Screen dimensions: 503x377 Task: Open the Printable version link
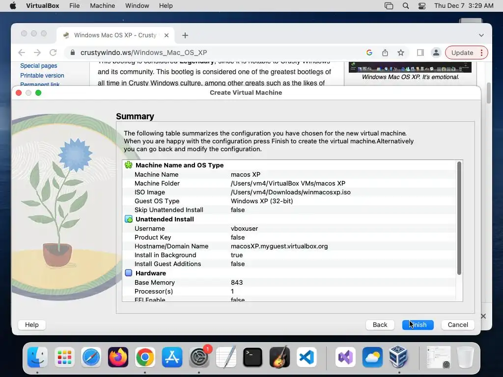[x=42, y=75]
